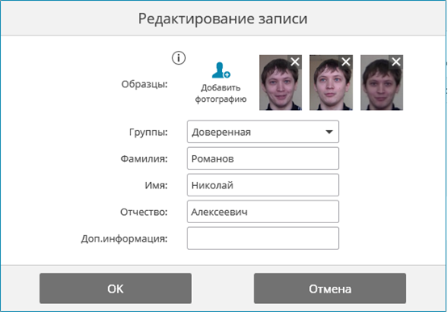Select the last face sample thumbnail
The image size is (448, 312).
tap(382, 82)
